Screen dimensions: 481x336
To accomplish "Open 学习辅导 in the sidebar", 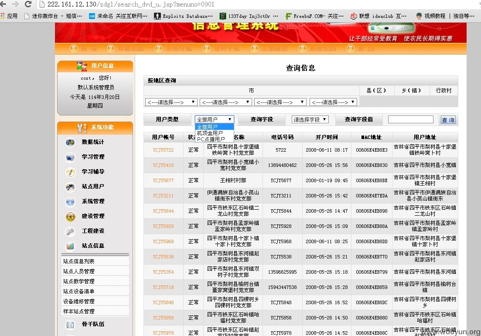I will [x=93, y=171].
